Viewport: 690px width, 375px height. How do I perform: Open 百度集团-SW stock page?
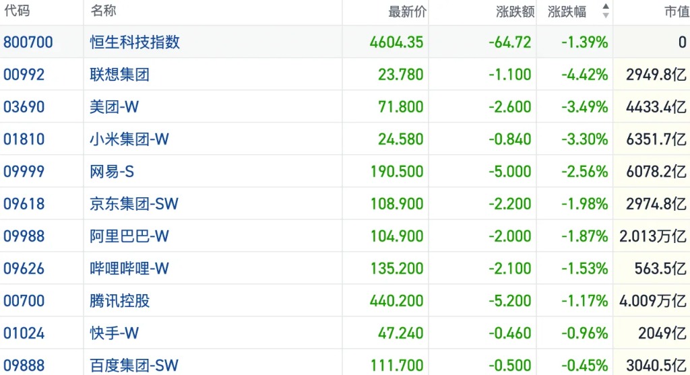[134, 366]
